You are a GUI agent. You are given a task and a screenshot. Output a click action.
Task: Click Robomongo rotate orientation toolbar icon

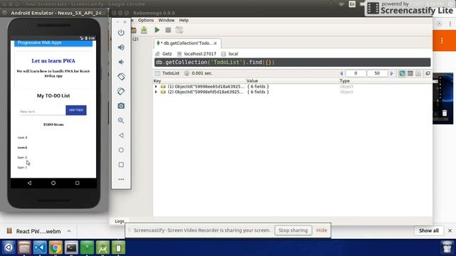pos(180,30)
